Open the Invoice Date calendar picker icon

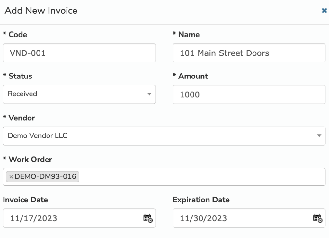[148, 218]
